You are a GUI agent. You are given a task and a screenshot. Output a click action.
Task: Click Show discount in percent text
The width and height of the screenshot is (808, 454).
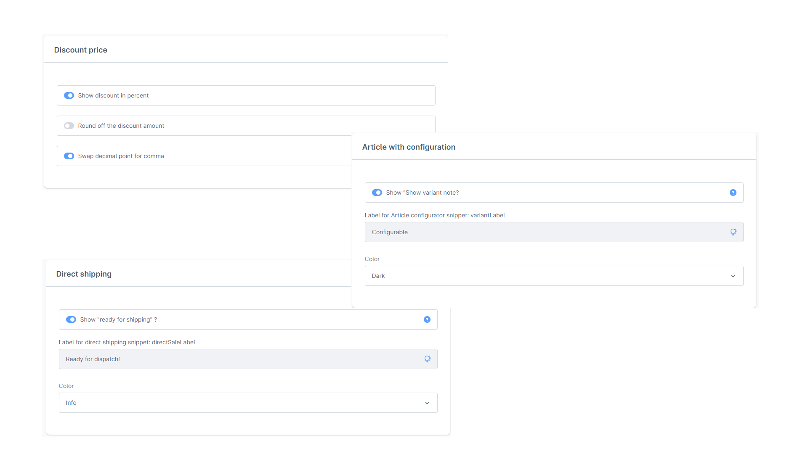[113, 95]
